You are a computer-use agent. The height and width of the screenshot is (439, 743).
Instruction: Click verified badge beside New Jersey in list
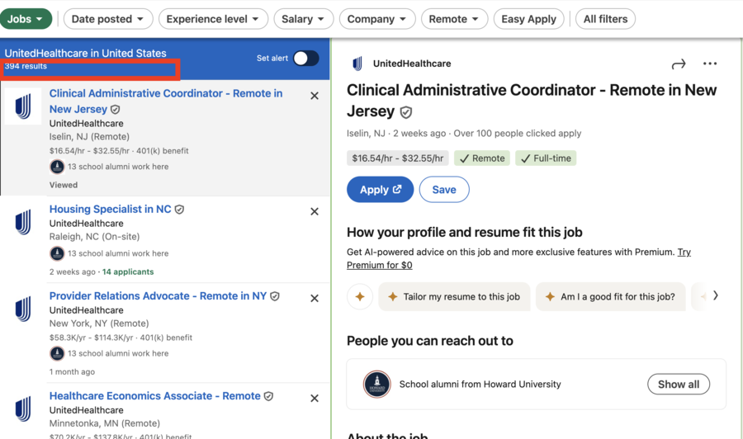(x=115, y=110)
